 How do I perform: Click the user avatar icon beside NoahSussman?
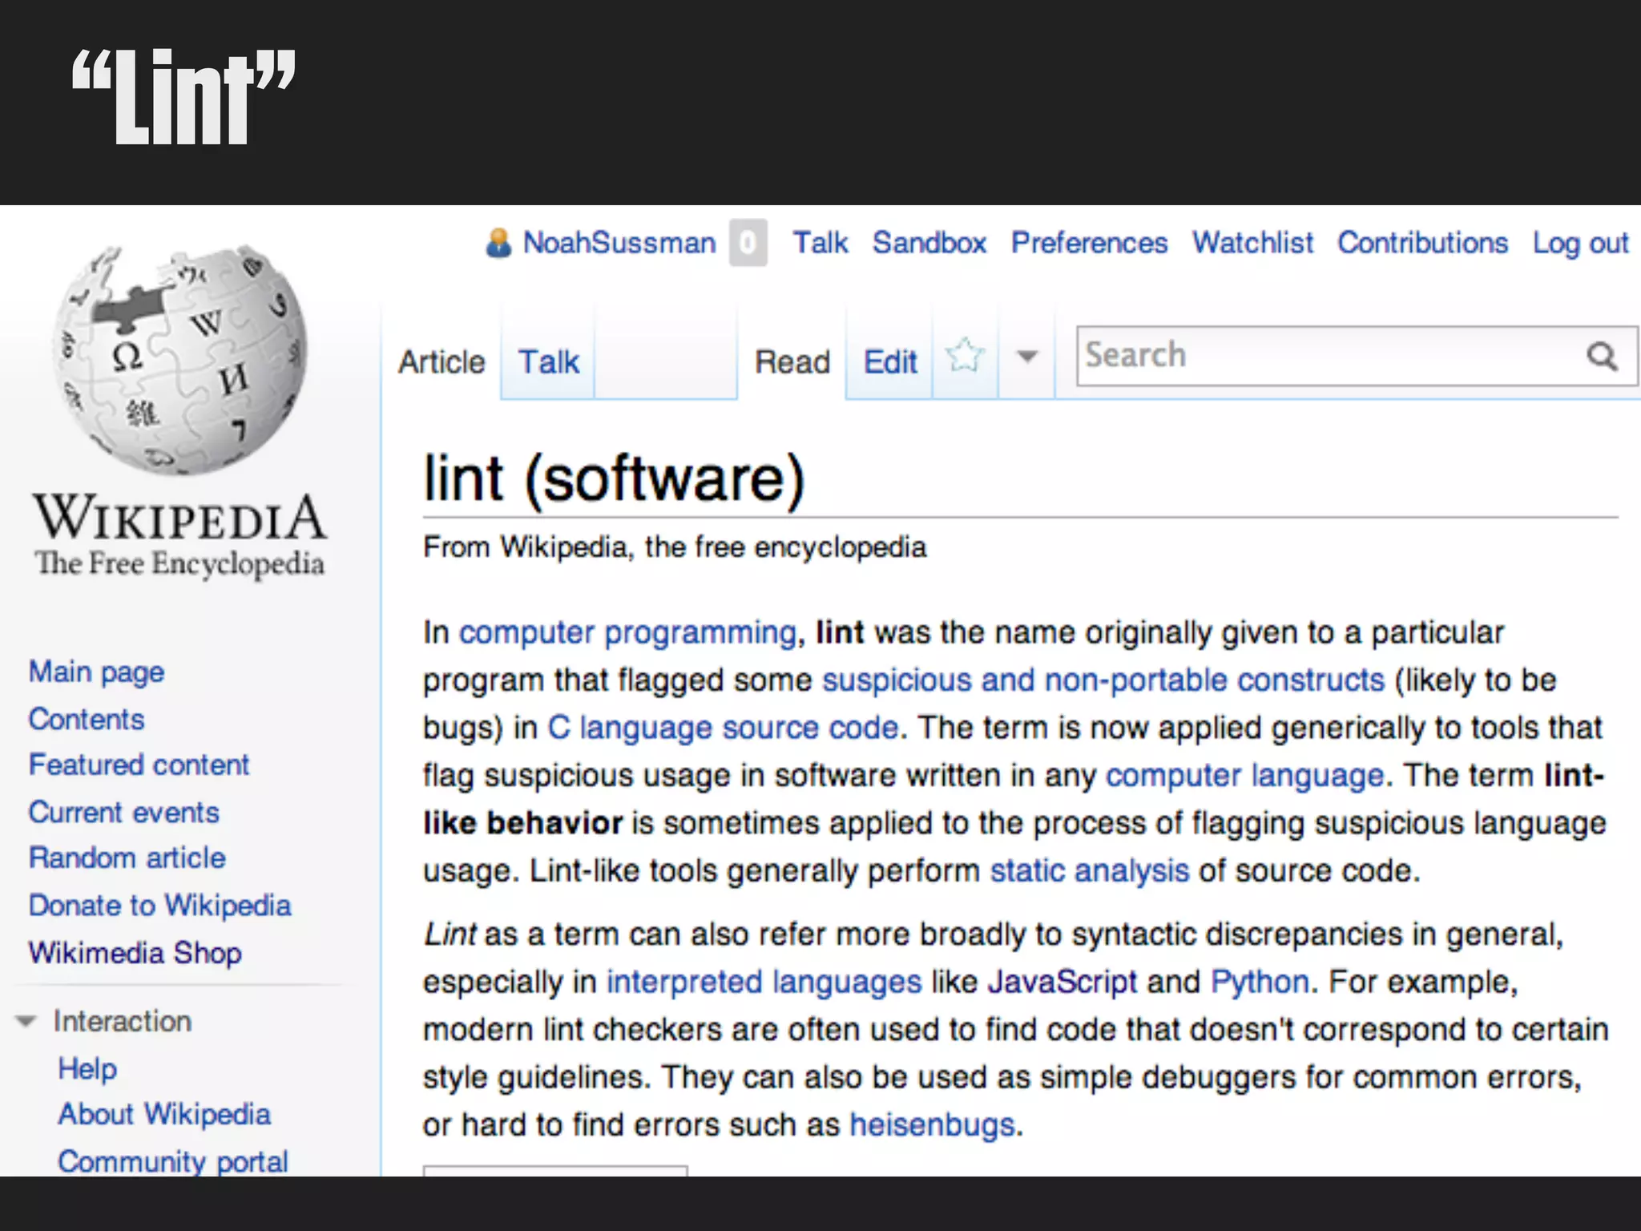click(x=498, y=243)
